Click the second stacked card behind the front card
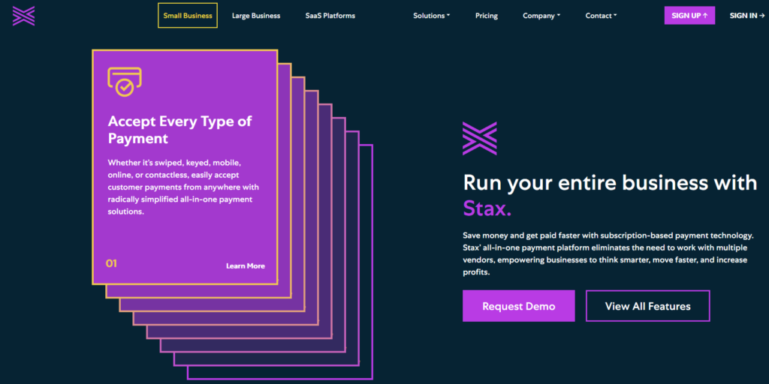The image size is (769, 384). point(285,181)
